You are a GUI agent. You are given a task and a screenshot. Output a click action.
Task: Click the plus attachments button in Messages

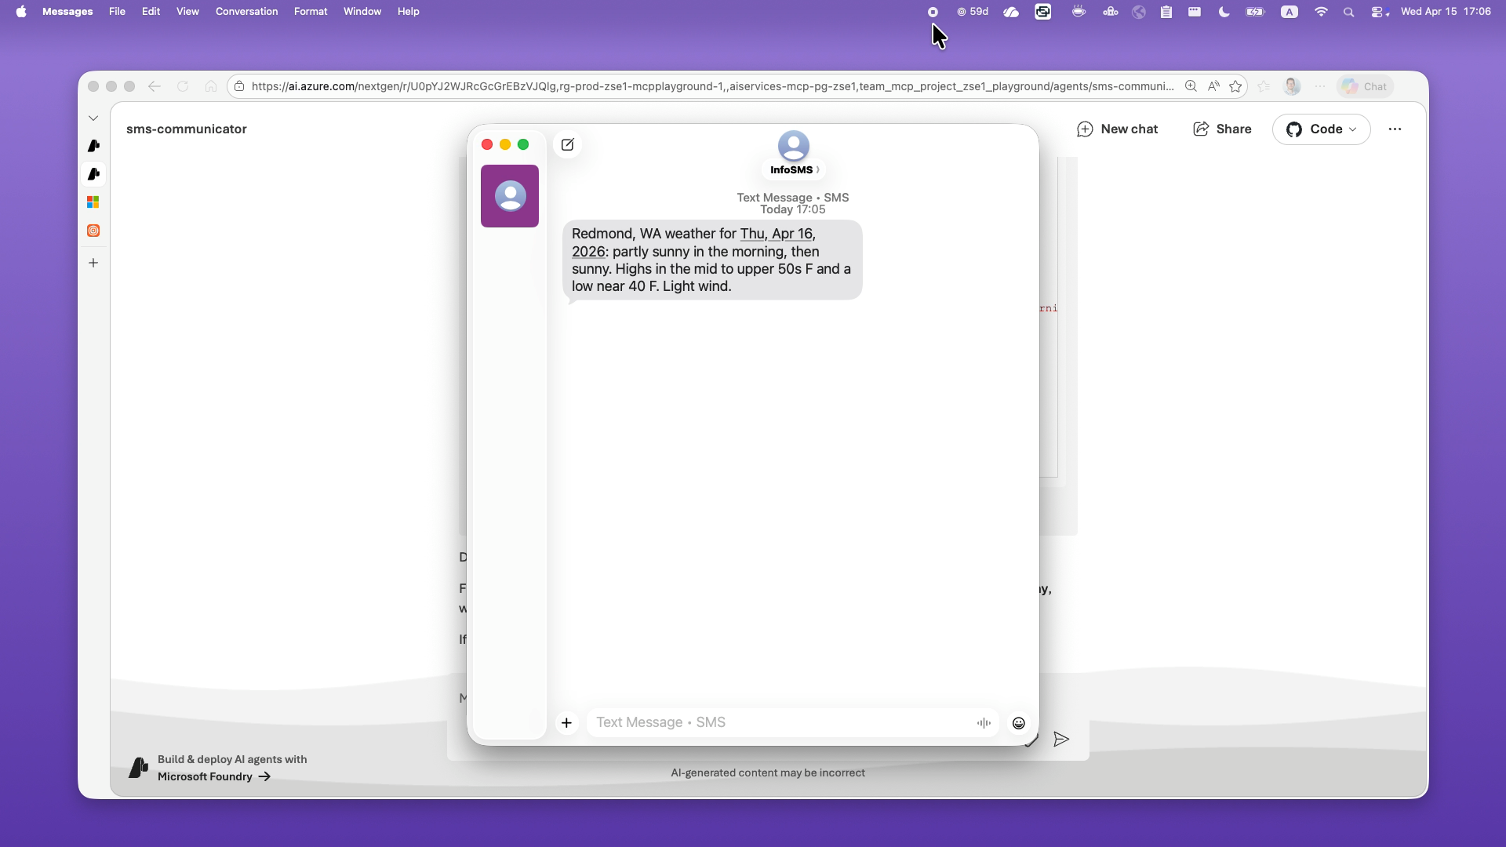(x=566, y=723)
